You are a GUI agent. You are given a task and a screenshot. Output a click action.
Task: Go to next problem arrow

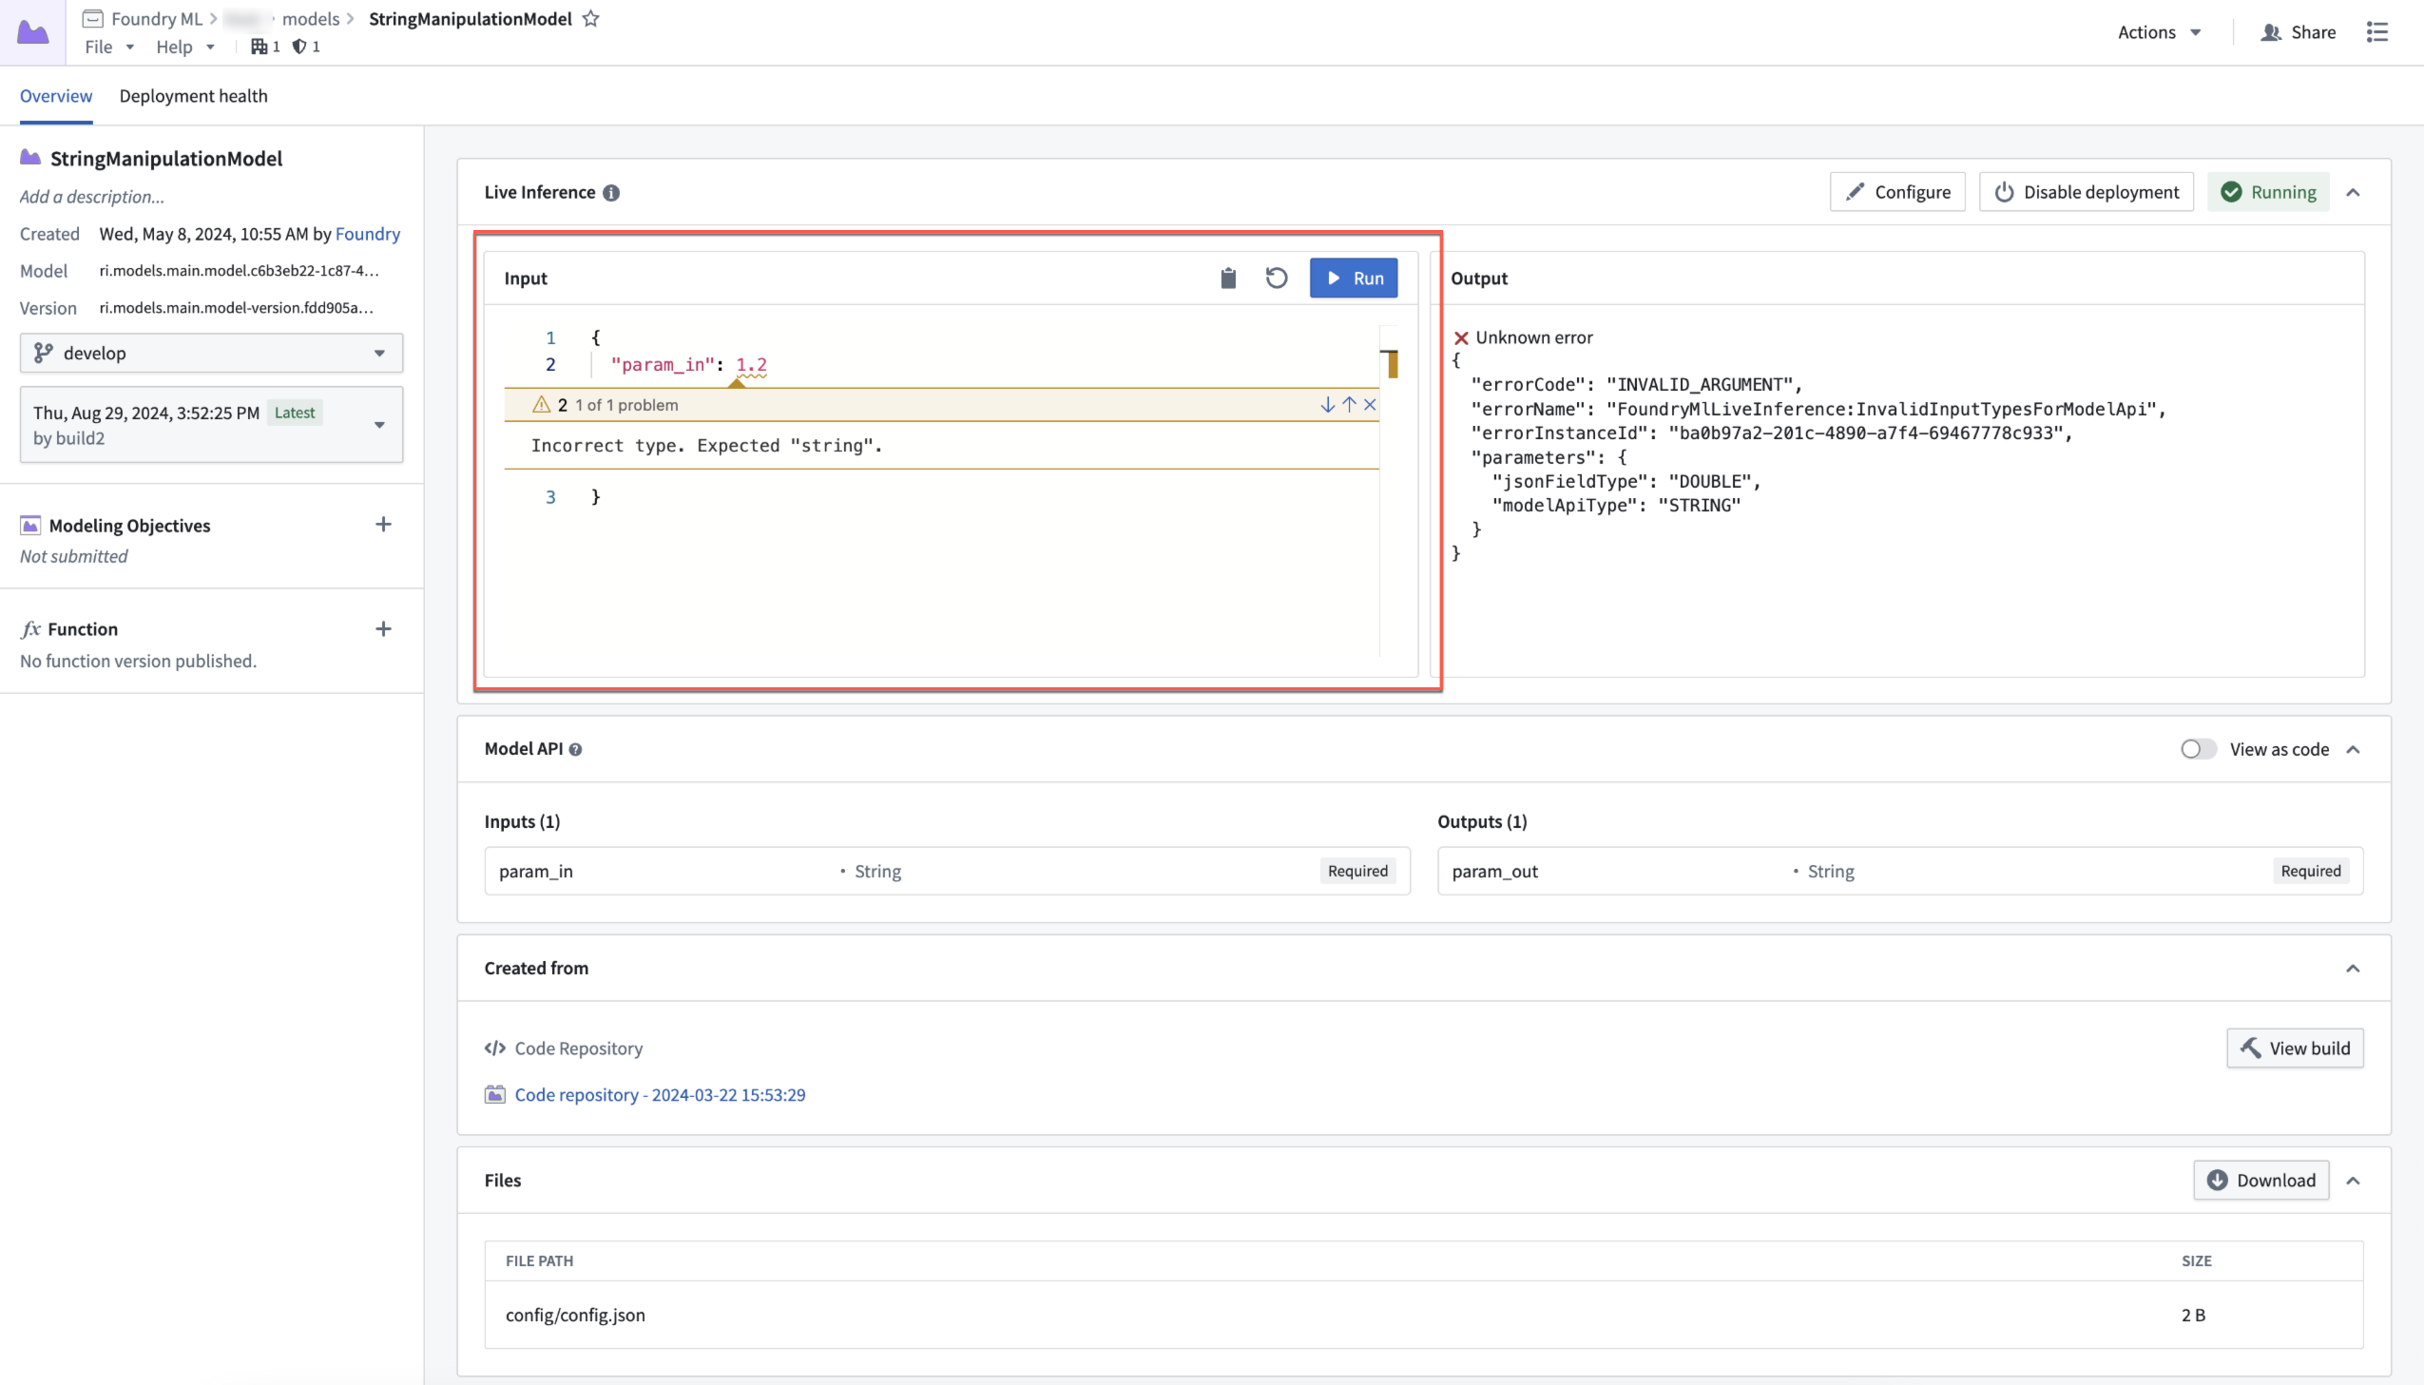point(1328,405)
